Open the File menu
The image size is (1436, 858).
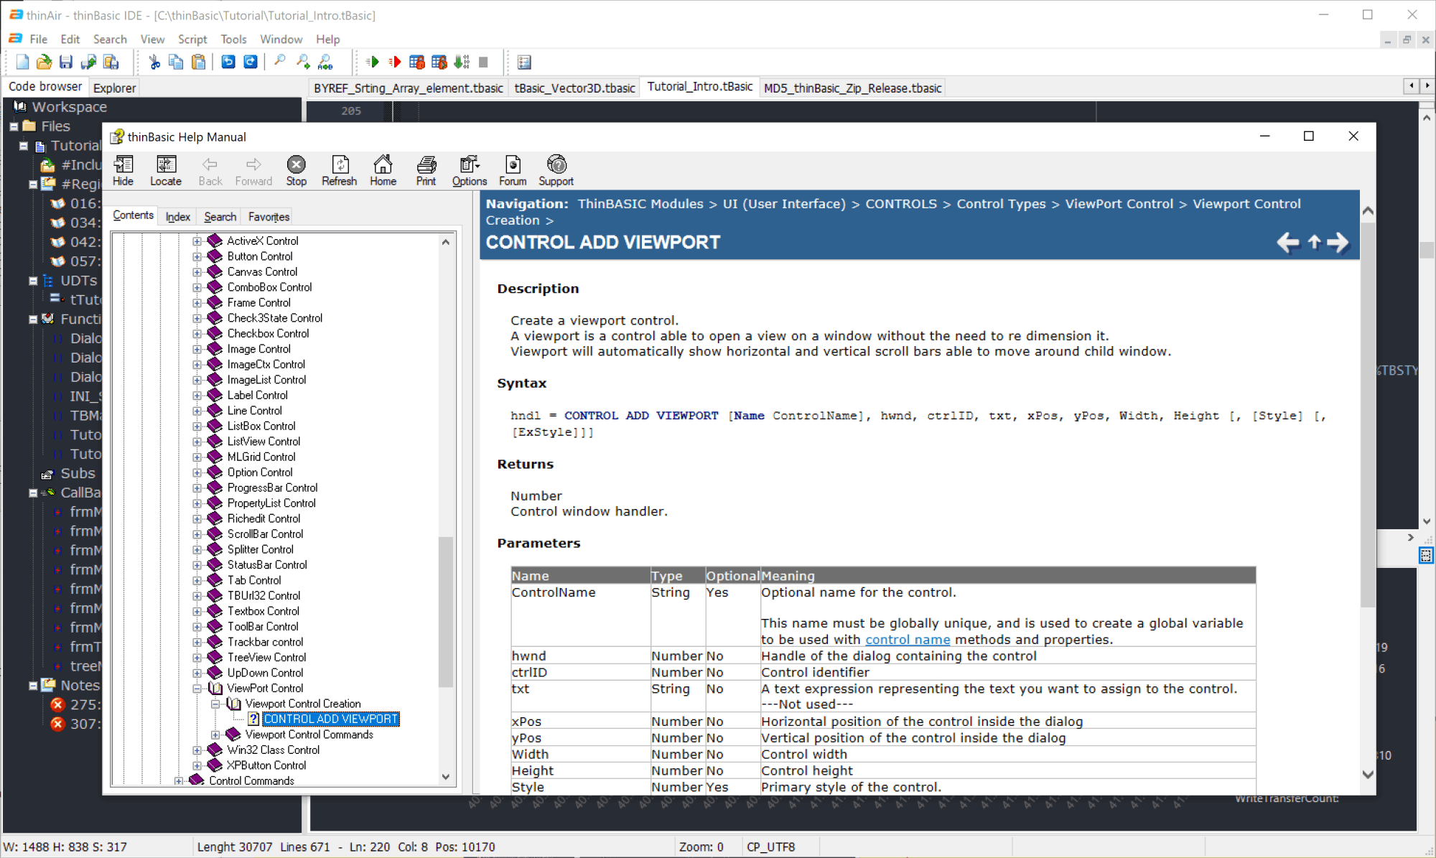pyautogui.click(x=38, y=39)
